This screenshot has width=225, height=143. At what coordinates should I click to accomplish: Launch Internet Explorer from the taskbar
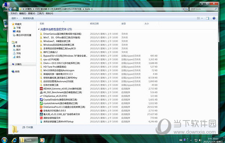[x=14, y=140]
